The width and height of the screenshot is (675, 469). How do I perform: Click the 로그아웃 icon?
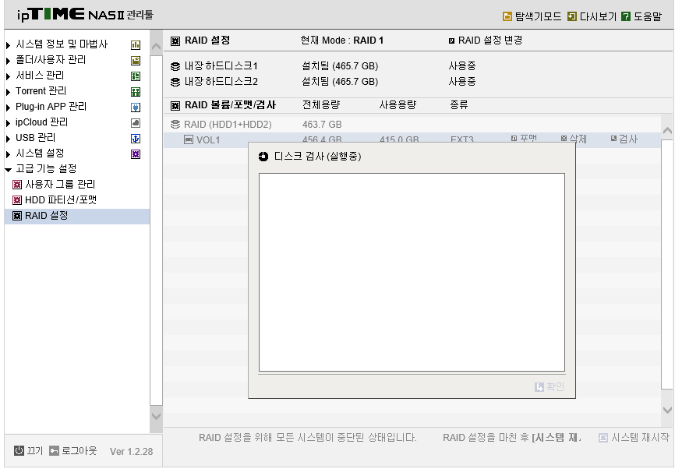[54, 450]
